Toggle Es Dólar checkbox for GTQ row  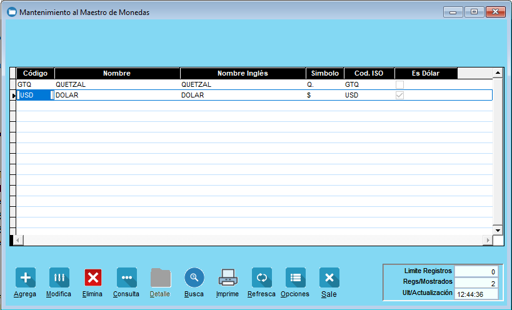399,84
